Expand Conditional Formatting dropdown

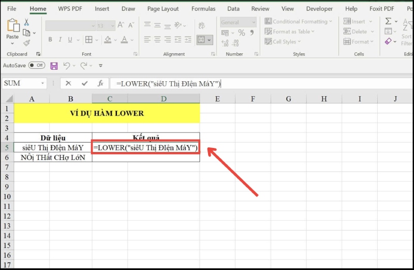[x=331, y=22]
